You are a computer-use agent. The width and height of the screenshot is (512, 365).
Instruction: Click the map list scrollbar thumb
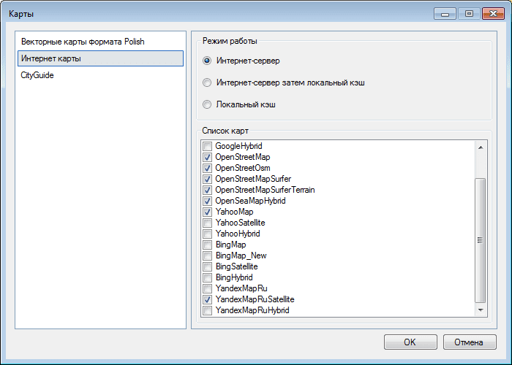pyautogui.click(x=481, y=239)
